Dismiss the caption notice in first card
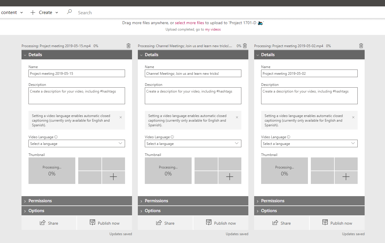Image resolution: width=385 pixels, height=243 pixels. (121, 117)
